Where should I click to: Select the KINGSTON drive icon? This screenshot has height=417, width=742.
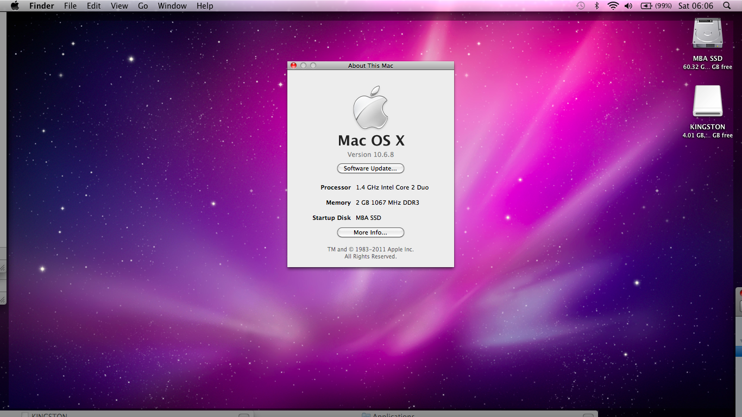click(x=708, y=101)
